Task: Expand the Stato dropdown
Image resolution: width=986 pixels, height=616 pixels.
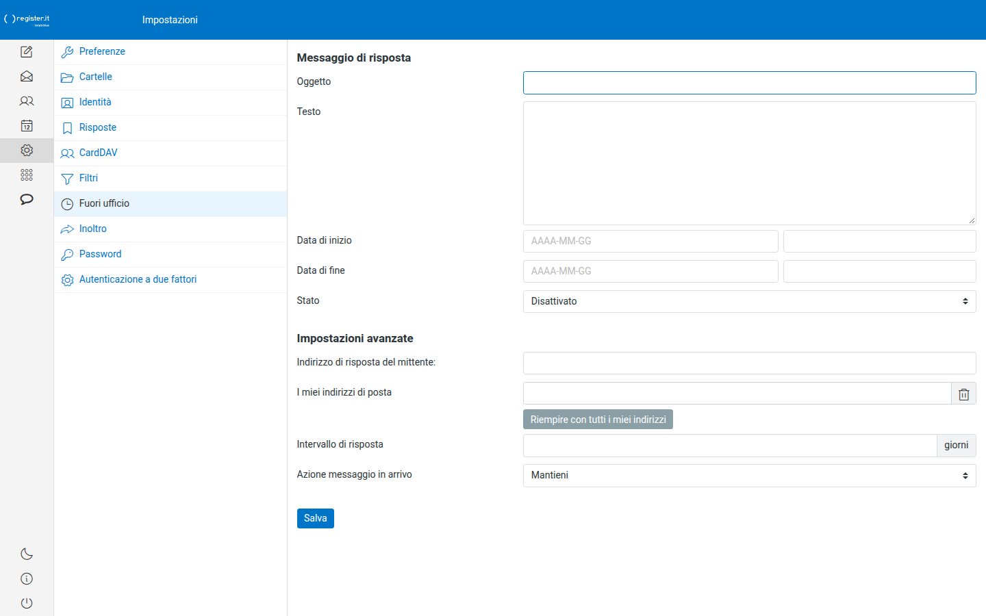Action: 750,302
